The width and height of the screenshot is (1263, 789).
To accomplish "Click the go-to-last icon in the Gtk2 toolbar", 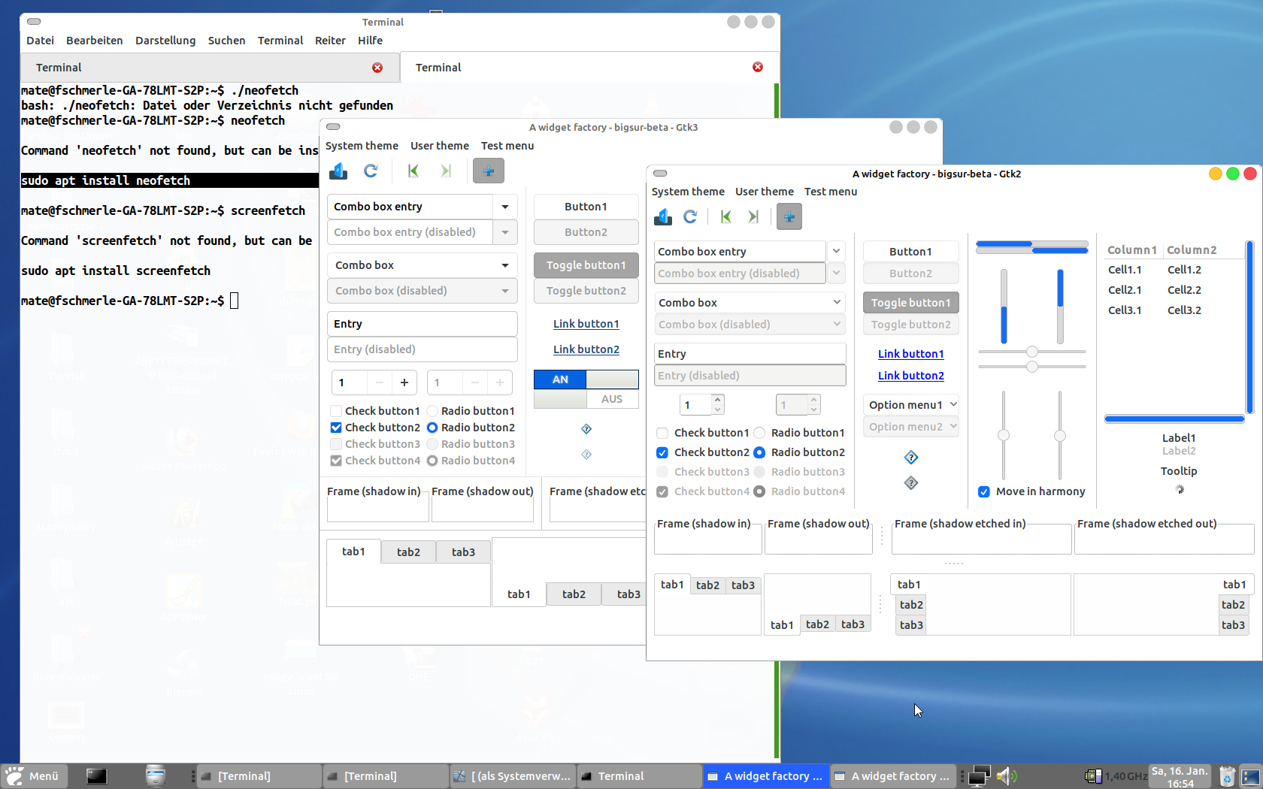I will click(753, 217).
